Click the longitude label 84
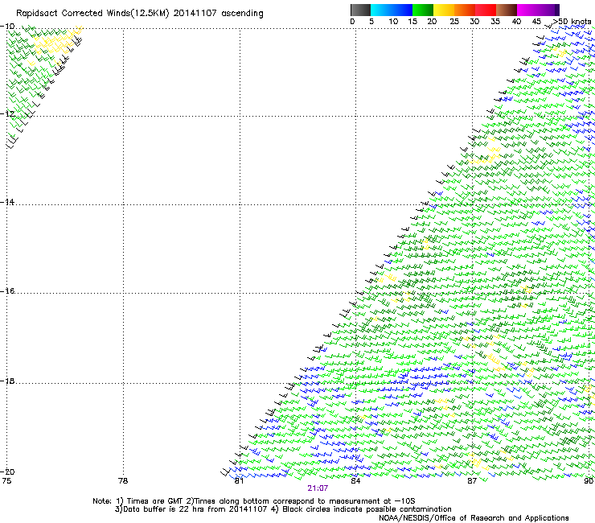 pos(355,481)
